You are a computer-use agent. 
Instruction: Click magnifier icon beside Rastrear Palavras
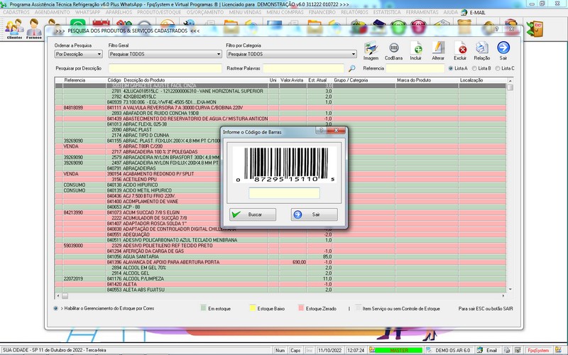pyautogui.click(x=351, y=68)
